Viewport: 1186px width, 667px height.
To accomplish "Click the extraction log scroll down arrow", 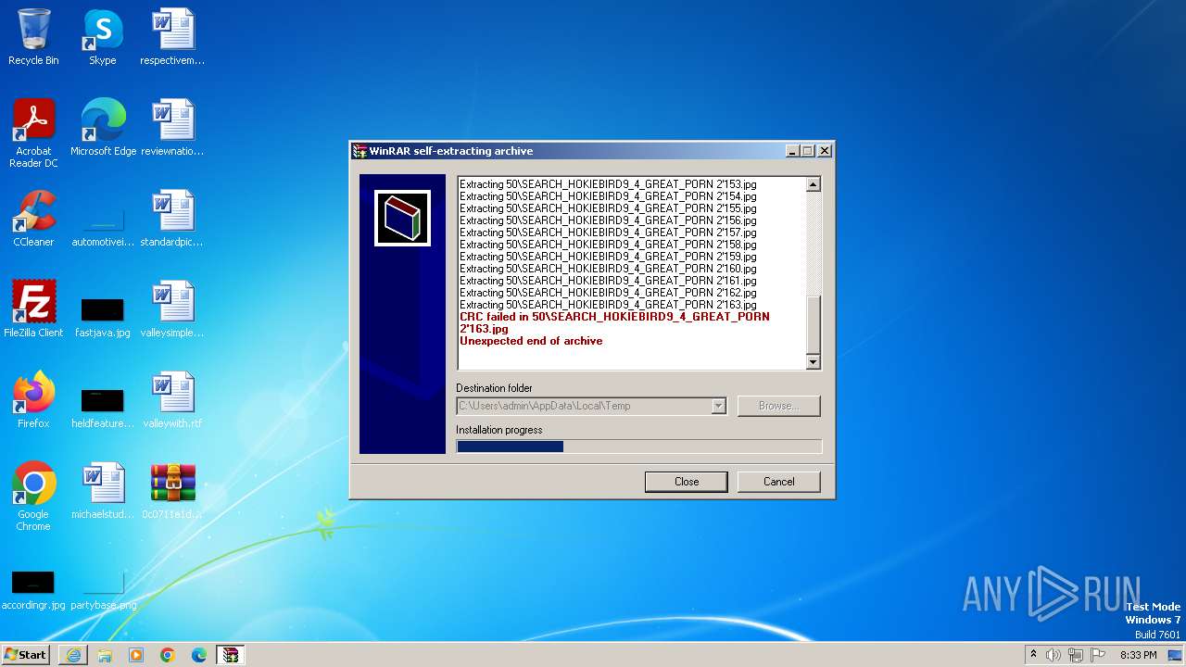I will (813, 362).
